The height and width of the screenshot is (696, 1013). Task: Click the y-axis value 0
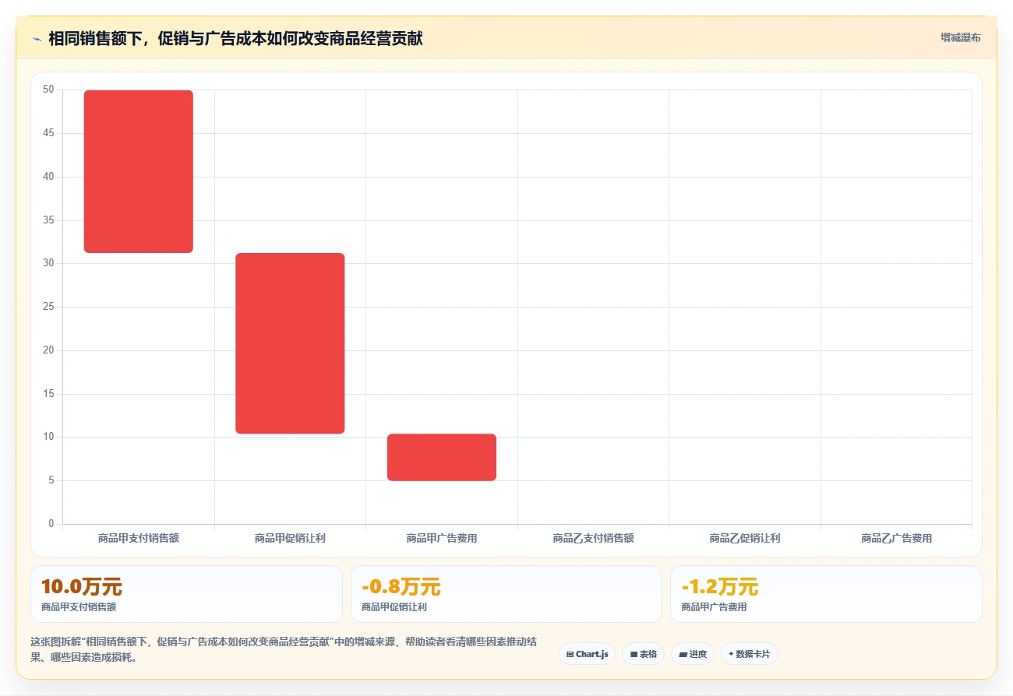pos(51,524)
